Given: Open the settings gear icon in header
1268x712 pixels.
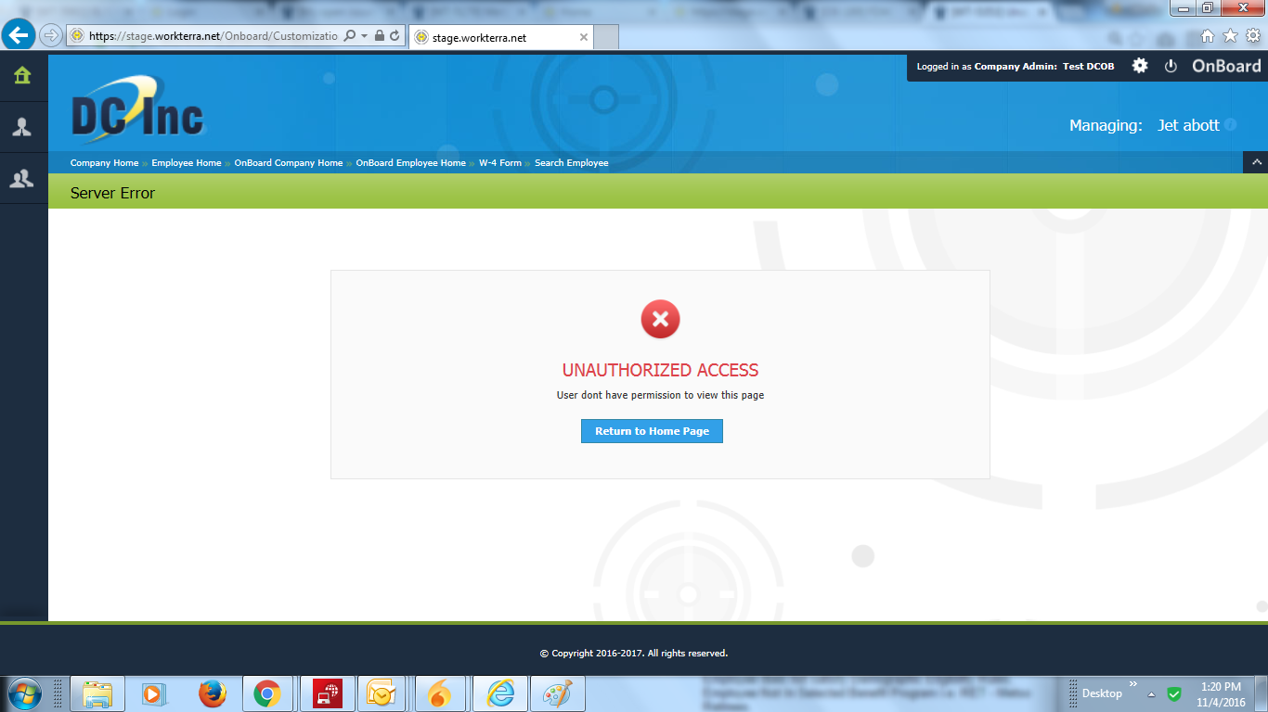Looking at the screenshot, I should point(1140,66).
